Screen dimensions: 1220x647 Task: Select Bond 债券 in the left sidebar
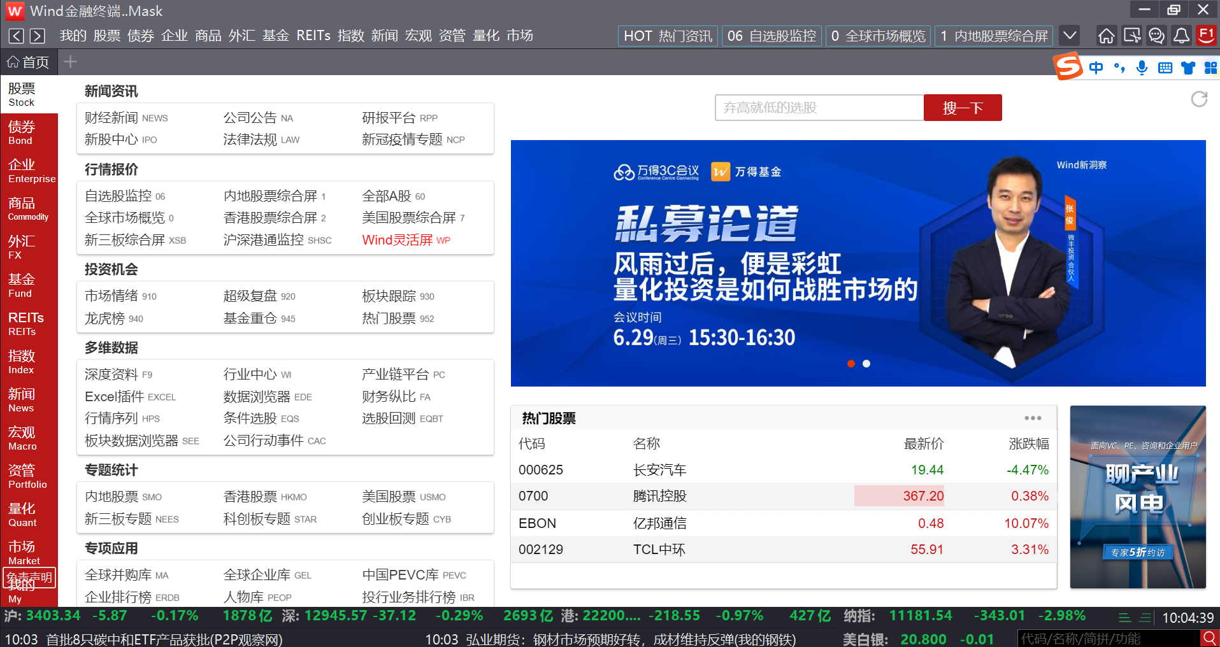[x=29, y=132]
